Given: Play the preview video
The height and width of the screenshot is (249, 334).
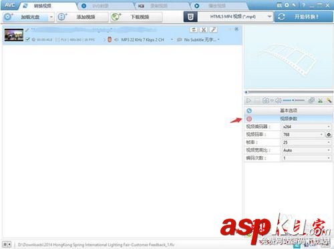Looking at the screenshot, I should click(x=248, y=101).
